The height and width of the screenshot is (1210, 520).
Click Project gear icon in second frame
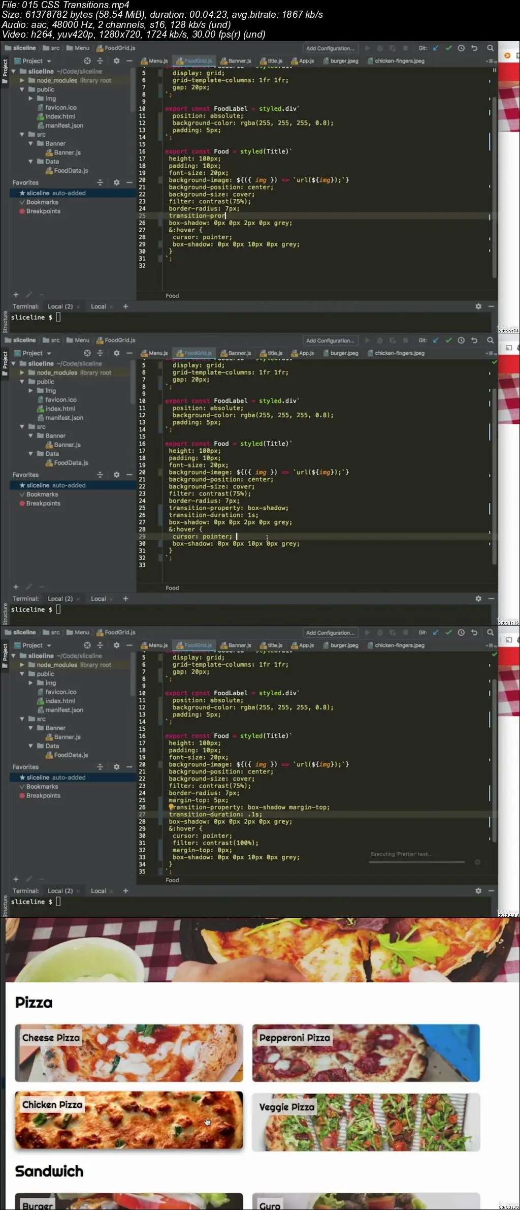116,353
